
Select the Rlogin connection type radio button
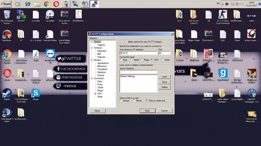click(142, 60)
